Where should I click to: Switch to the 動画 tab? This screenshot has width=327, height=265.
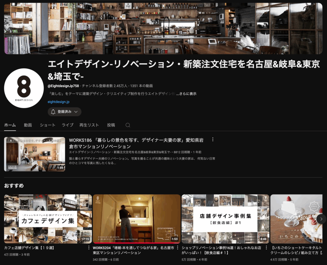coord(28,125)
